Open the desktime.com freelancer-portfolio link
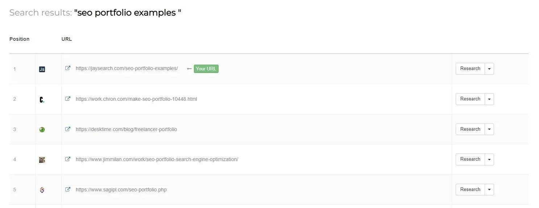Viewport: 539px width, 208px height. click(126, 129)
